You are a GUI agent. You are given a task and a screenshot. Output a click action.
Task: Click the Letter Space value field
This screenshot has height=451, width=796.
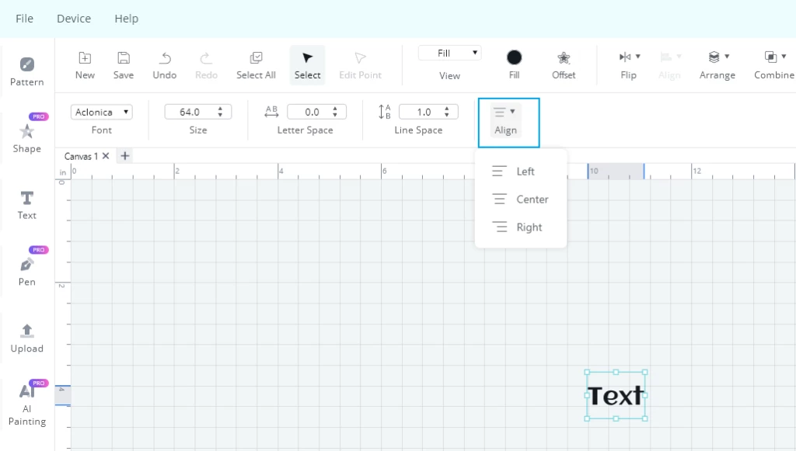tap(312, 112)
